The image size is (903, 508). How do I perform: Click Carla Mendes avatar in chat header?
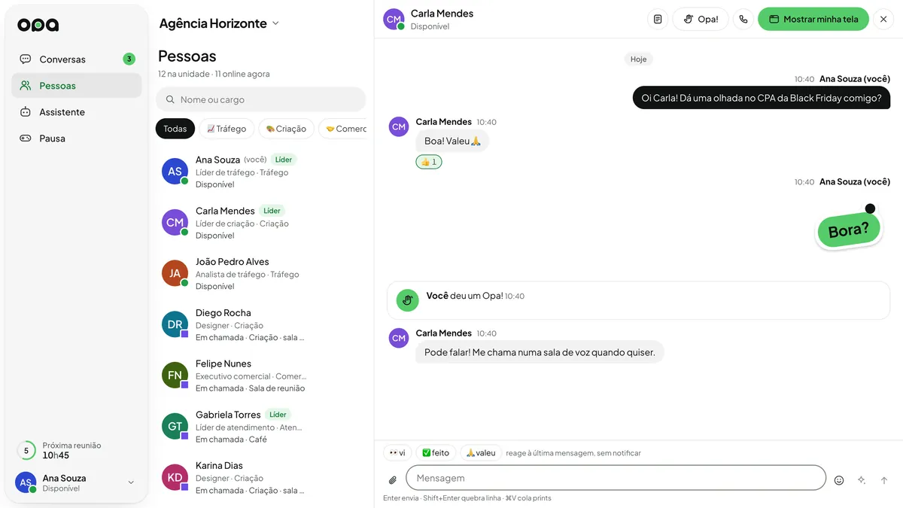394,20
